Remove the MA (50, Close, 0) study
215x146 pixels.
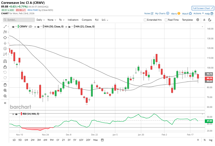point(35,27)
